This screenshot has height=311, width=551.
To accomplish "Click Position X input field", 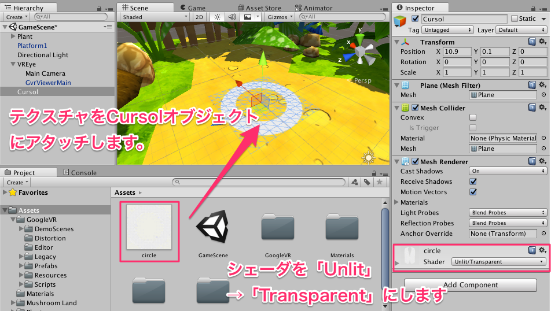I will pyautogui.click(x=457, y=51).
